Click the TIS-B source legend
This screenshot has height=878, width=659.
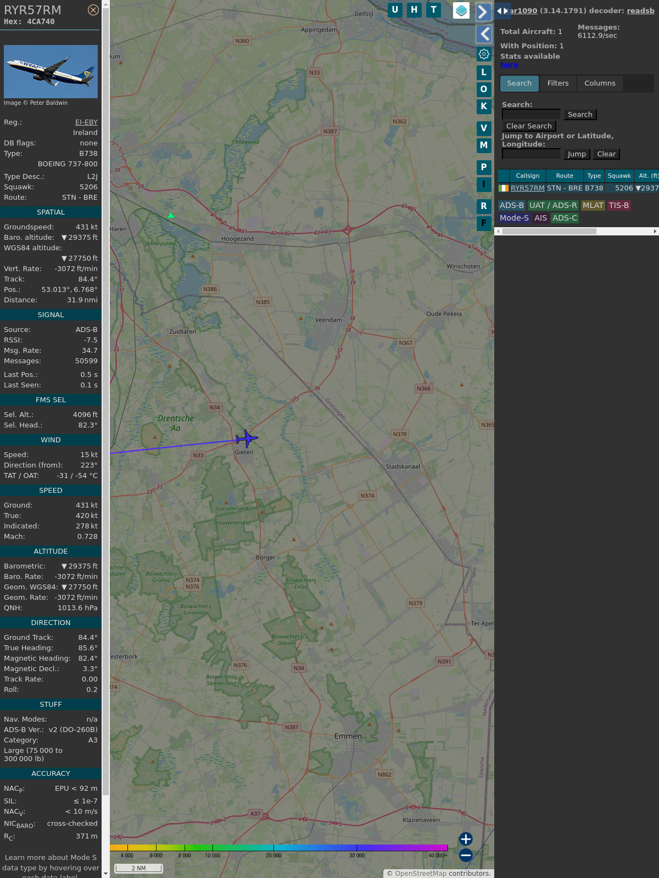coord(619,205)
